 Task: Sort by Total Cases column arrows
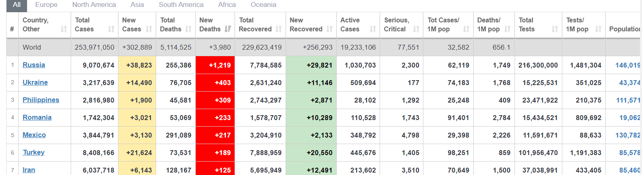(x=111, y=29)
